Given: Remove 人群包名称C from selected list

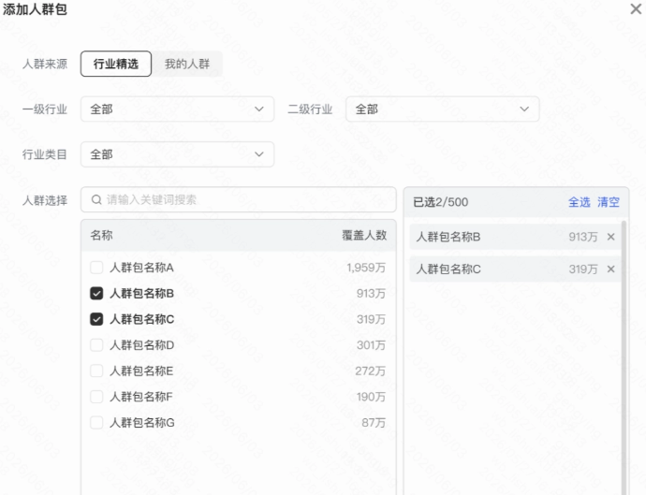Looking at the screenshot, I should coord(611,269).
